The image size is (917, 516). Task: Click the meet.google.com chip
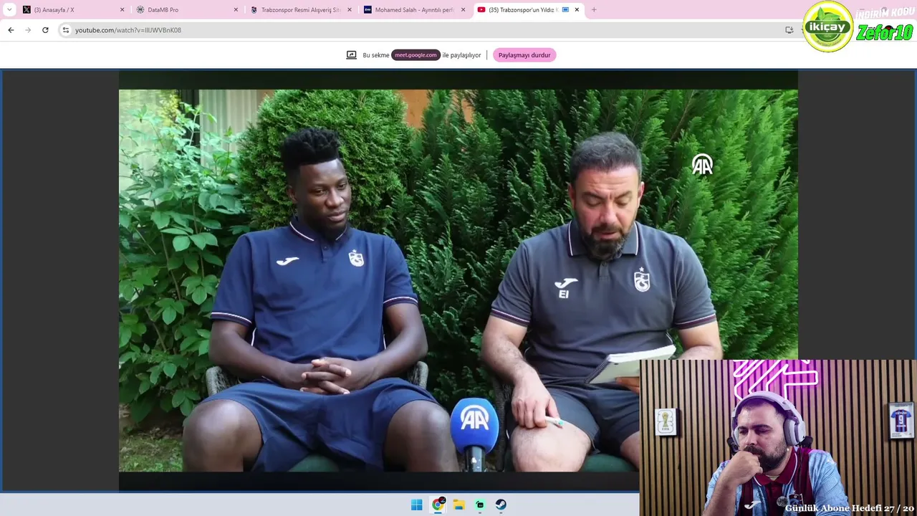point(416,55)
